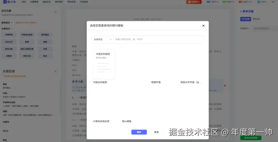
Task: Click the 题目 outline entry
Action: click(x=5, y=84)
